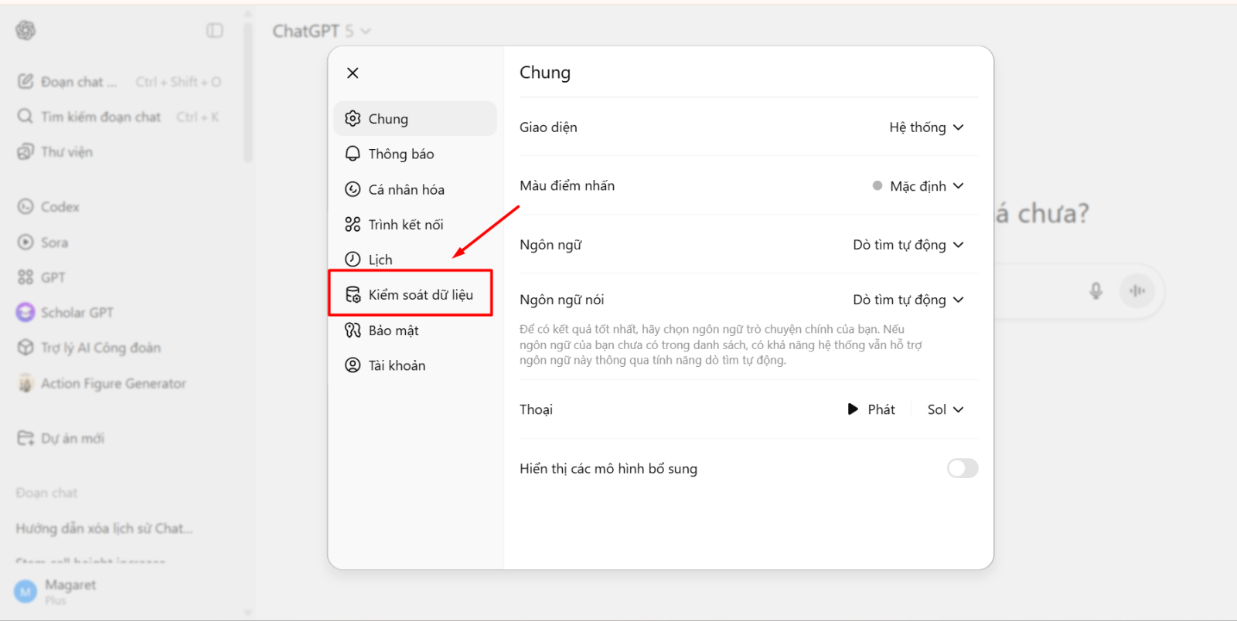The width and height of the screenshot is (1237, 621).
Task: Open Codex from the sidebar
Action: tap(120, 207)
